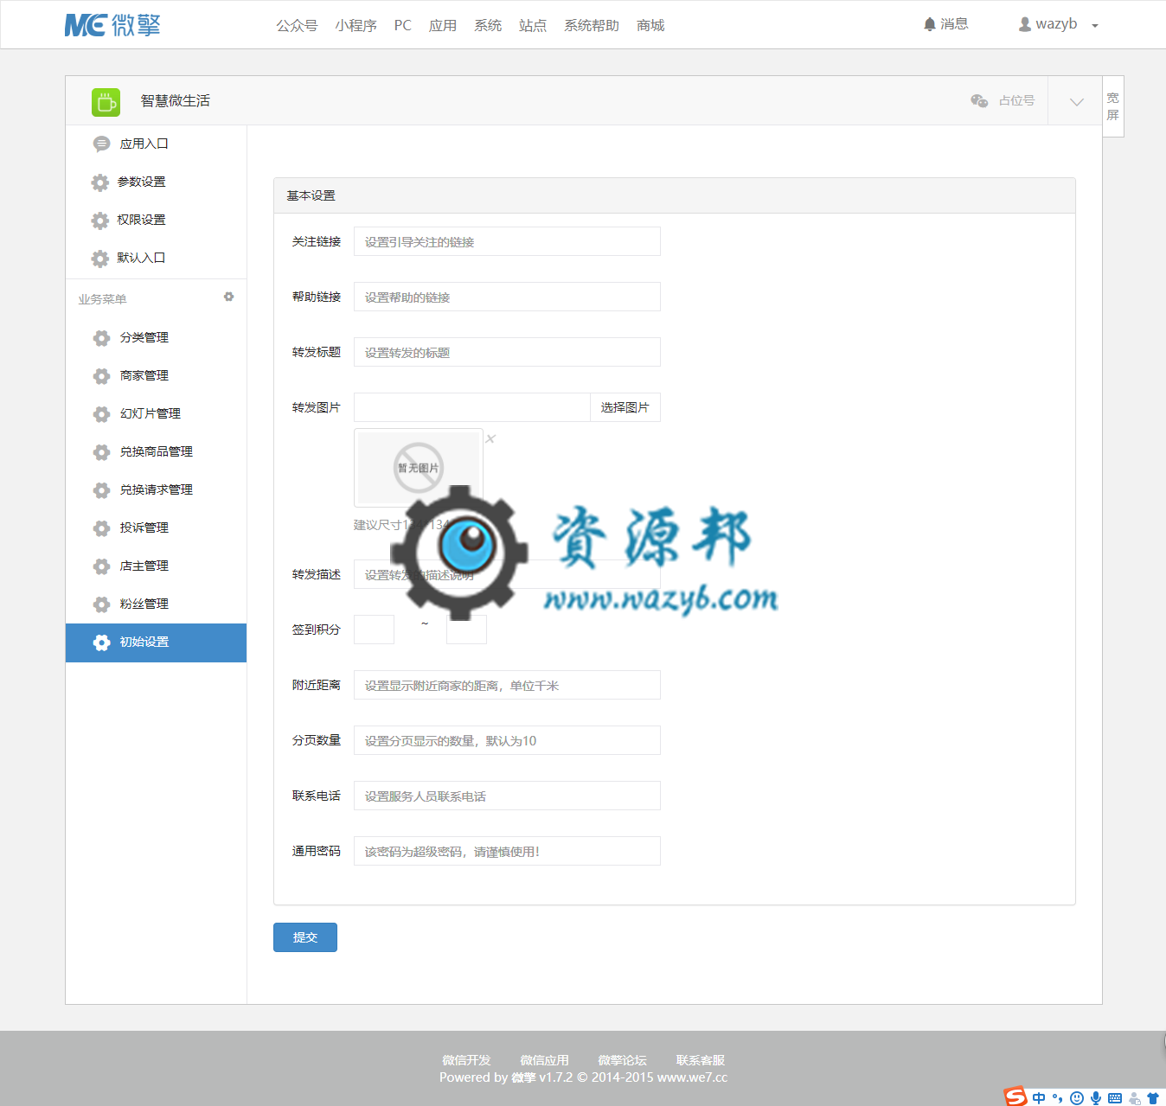Viewport: 1166px width, 1106px height.
Task: Click the IME emoji face icon
Action: click(x=1077, y=1098)
